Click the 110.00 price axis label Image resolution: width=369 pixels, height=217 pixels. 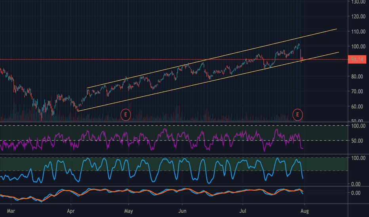pos(358,32)
